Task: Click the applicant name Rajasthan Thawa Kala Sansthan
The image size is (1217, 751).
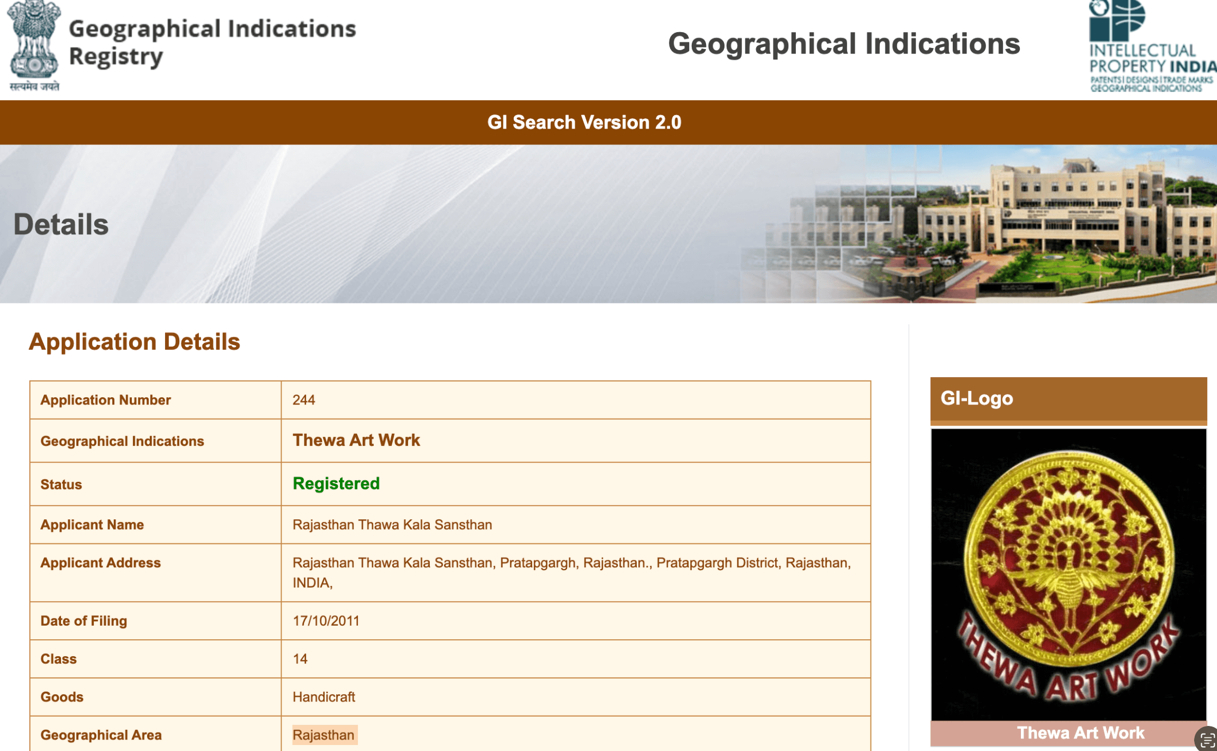Action: coord(392,525)
